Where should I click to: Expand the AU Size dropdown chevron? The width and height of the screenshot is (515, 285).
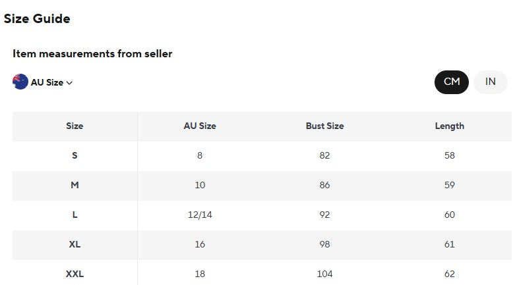69,83
